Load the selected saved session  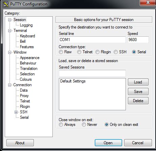pos(138,82)
